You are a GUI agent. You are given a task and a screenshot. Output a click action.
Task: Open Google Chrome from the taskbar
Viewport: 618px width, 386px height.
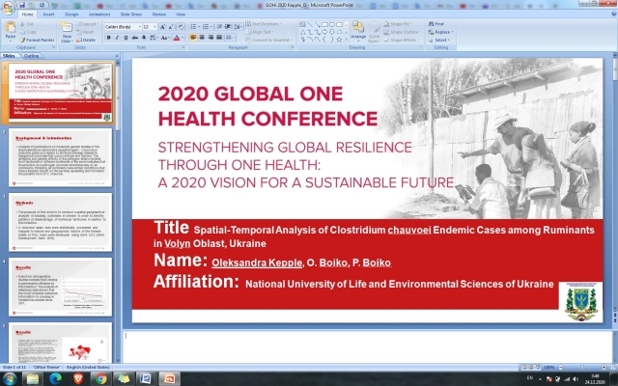point(101,378)
